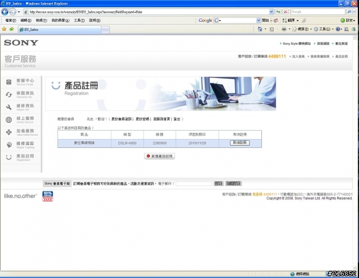The width and height of the screenshot is (359, 278).
Task: Click the change member info link
Action: point(121,119)
